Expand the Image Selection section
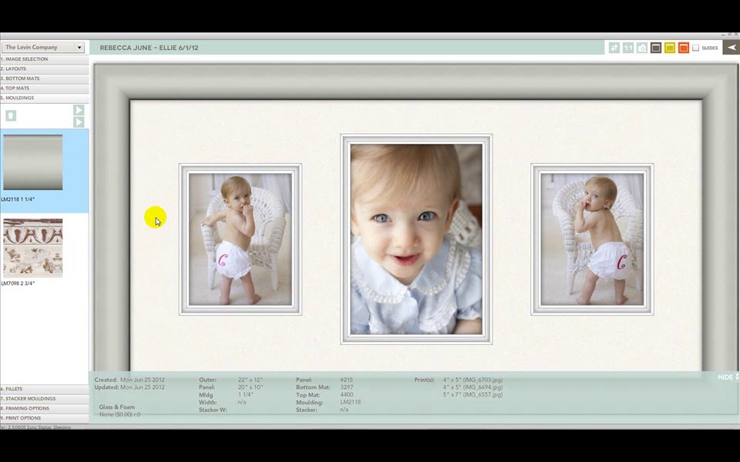 [44, 59]
